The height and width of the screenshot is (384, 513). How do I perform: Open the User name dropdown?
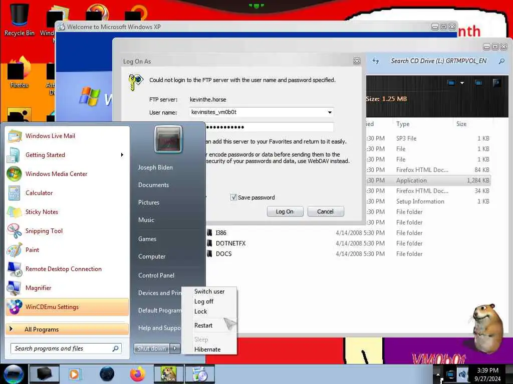click(x=330, y=112)
